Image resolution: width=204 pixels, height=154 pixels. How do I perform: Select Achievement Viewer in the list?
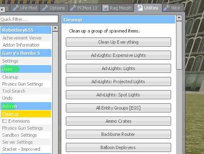[x=26, y=38]
